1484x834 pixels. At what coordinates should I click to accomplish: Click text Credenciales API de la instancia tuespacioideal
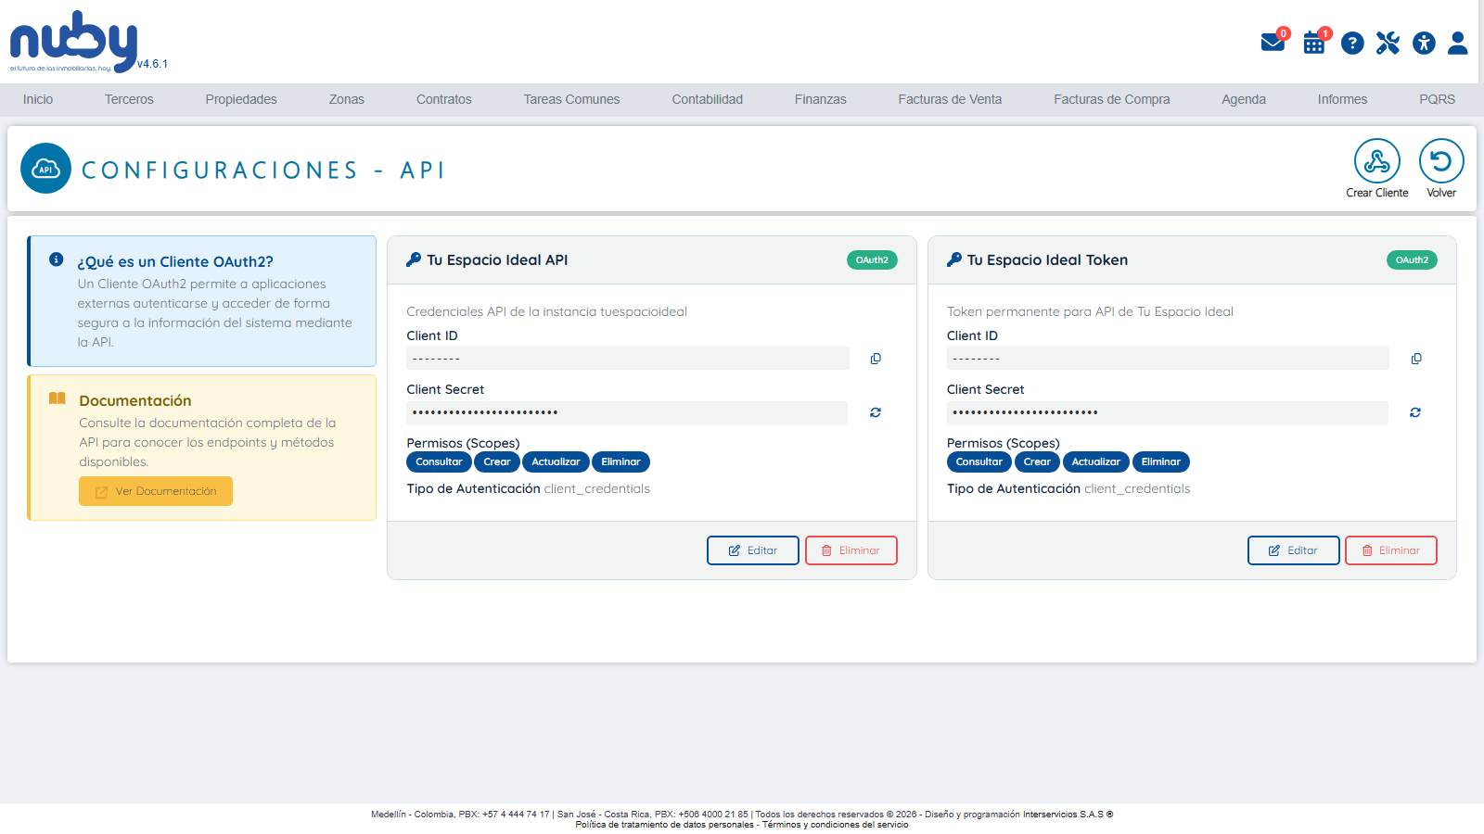tap(547, 311)
